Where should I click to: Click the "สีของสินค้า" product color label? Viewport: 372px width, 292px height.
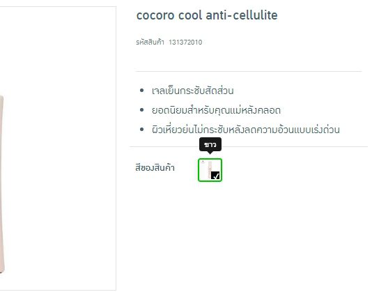point(155,167)
